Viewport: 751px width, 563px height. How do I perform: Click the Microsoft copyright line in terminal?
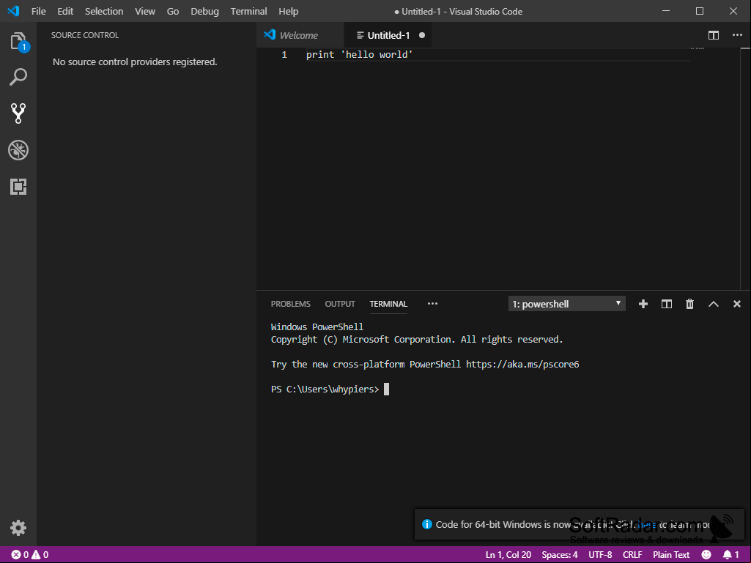417,340
